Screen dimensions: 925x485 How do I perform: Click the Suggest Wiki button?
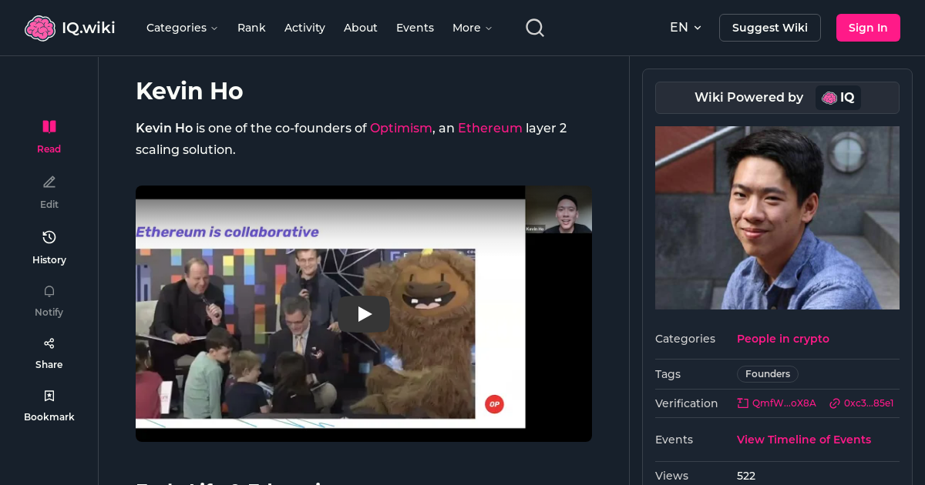tap(769, 28)
